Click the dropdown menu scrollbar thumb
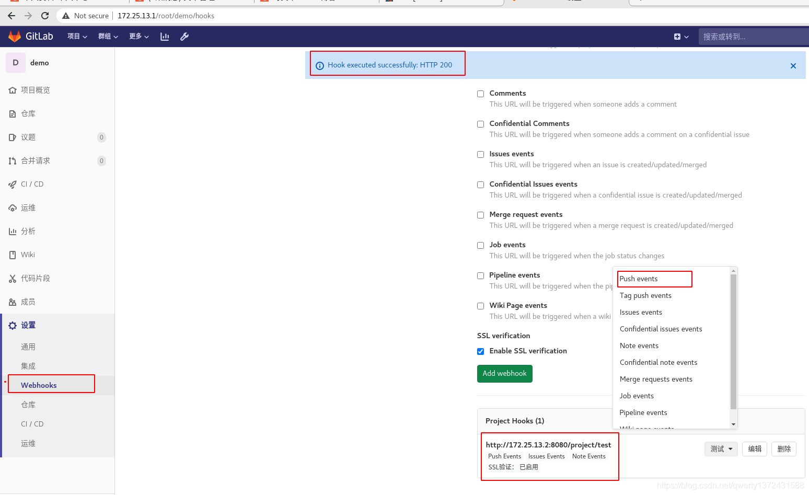This screenshot has height=495, width=809. (x=733, y=342)
